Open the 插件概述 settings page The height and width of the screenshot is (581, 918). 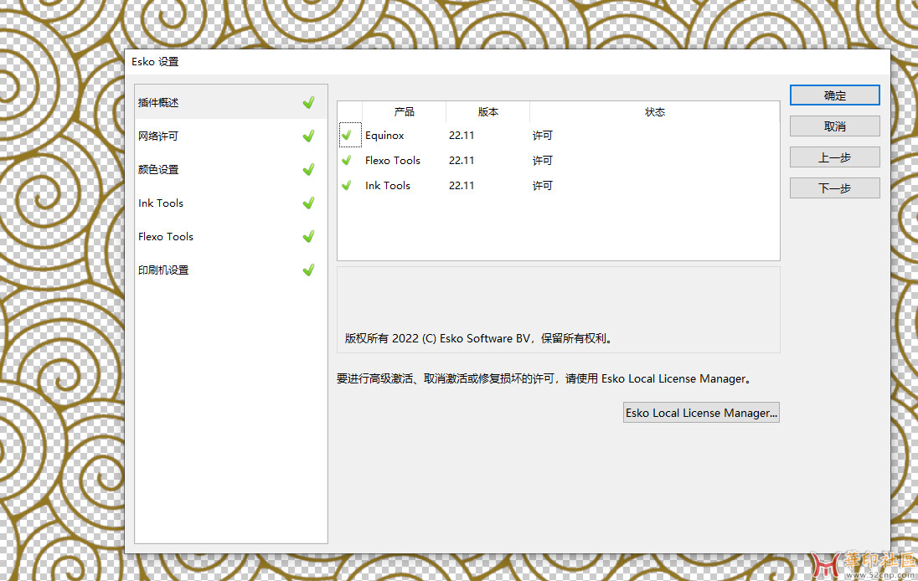click(x=230, y=102)
